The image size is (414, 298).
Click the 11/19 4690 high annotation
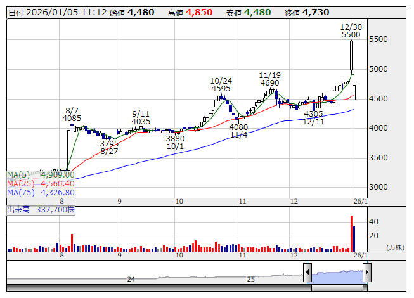tap(269, 79)
